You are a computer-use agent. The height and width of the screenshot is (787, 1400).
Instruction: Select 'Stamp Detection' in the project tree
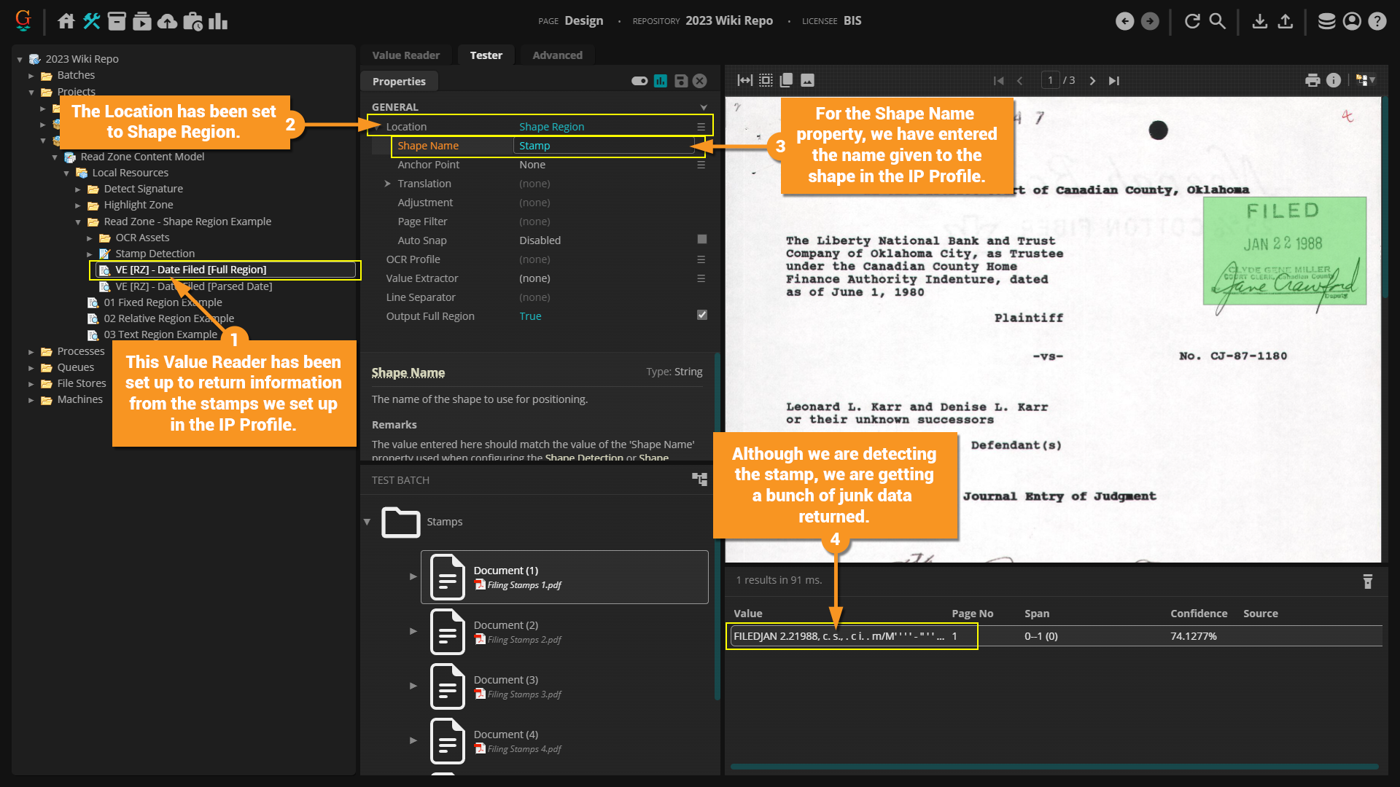point(155,254)
